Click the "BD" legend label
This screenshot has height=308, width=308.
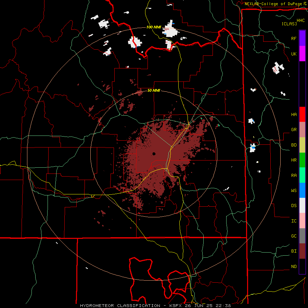[x=294, y=145]
